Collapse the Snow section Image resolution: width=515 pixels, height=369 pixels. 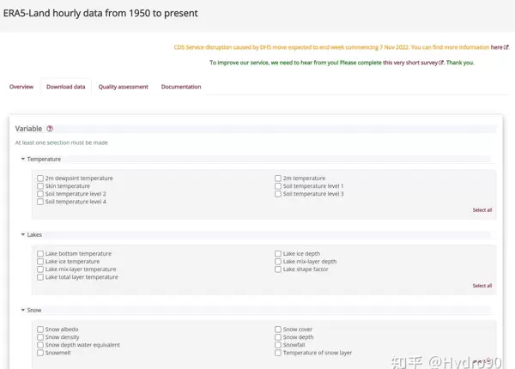[x=23, y=310]
